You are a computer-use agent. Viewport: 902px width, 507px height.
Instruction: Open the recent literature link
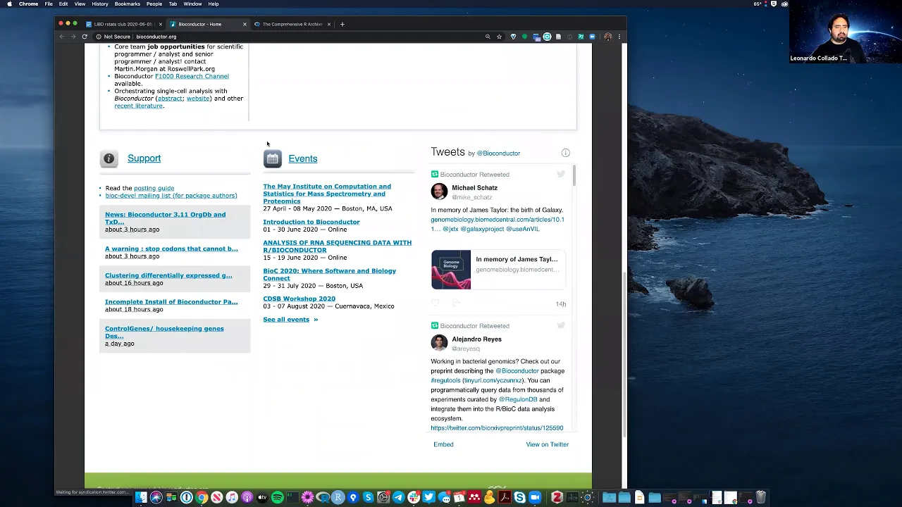click(x=138, y=106)
